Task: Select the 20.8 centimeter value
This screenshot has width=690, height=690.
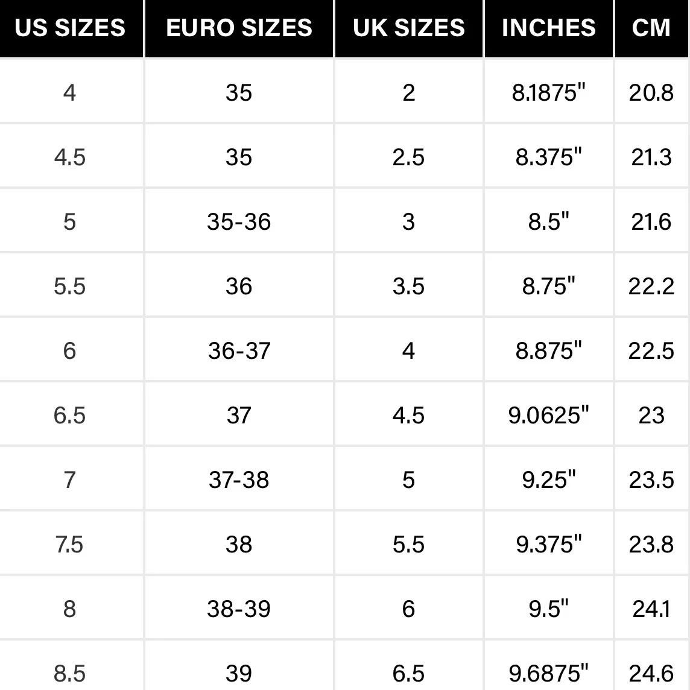Action: tap(651, 92)
